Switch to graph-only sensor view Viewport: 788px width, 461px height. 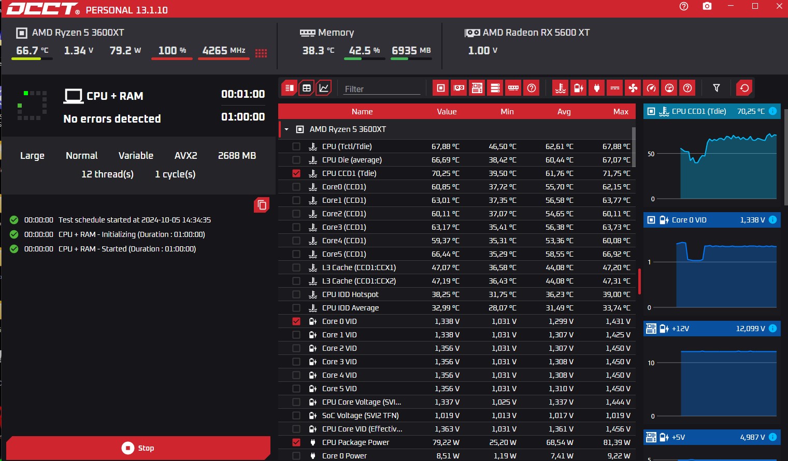(x=324, y=88)
